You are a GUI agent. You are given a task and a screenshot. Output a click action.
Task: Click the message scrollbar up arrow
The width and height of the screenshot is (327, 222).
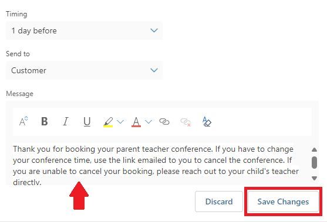[314, 149]
